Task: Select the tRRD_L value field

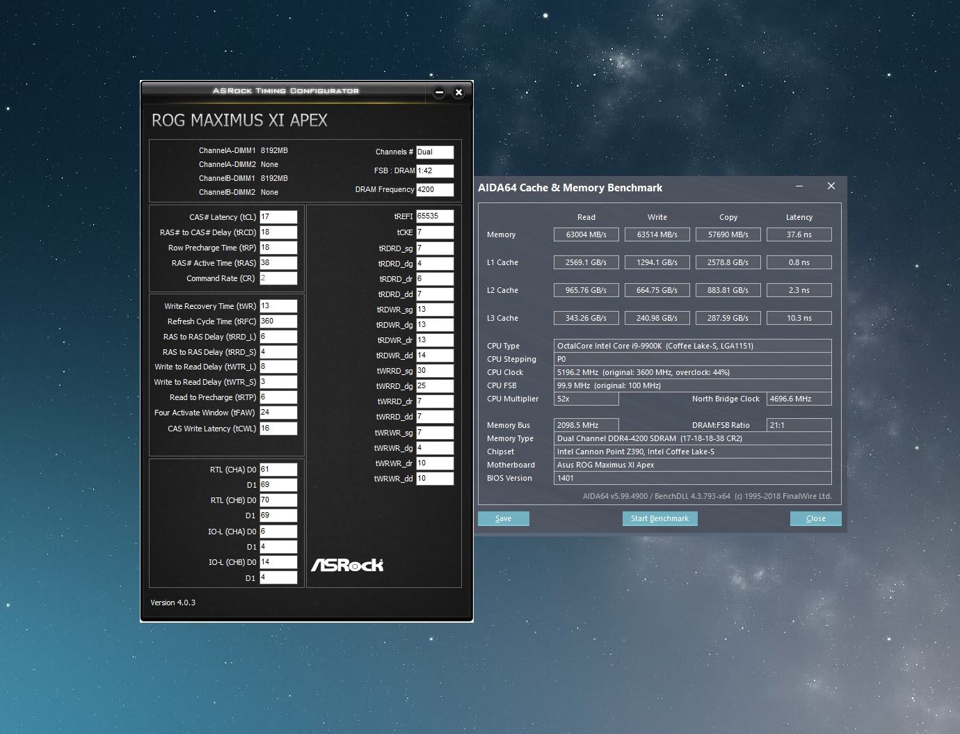Action: 278,337
